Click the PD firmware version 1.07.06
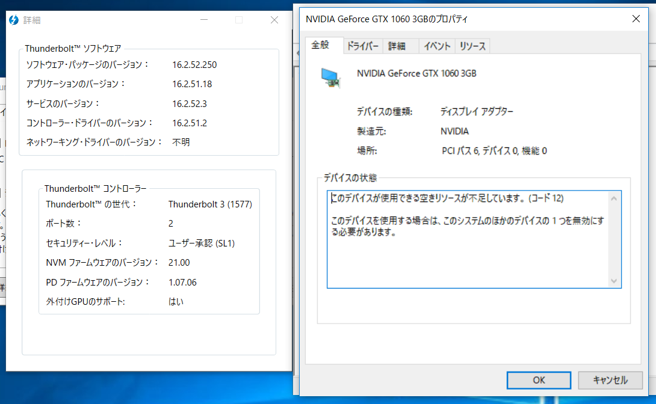This screenshot has width=656, height=404. (182, 283)
